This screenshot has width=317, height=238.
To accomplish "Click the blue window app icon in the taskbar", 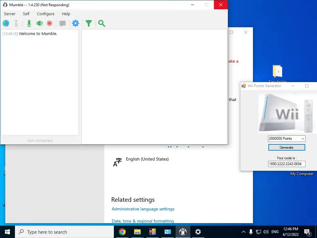I will [167, 232].
